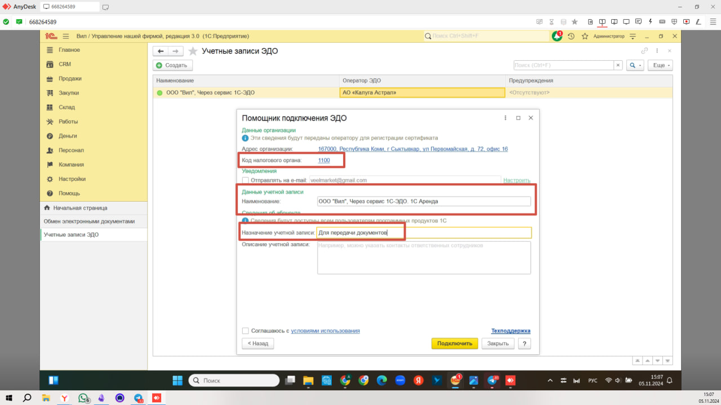Open the условиями использования link
This screenshot has height=405, width=721.
pos(325,331)
